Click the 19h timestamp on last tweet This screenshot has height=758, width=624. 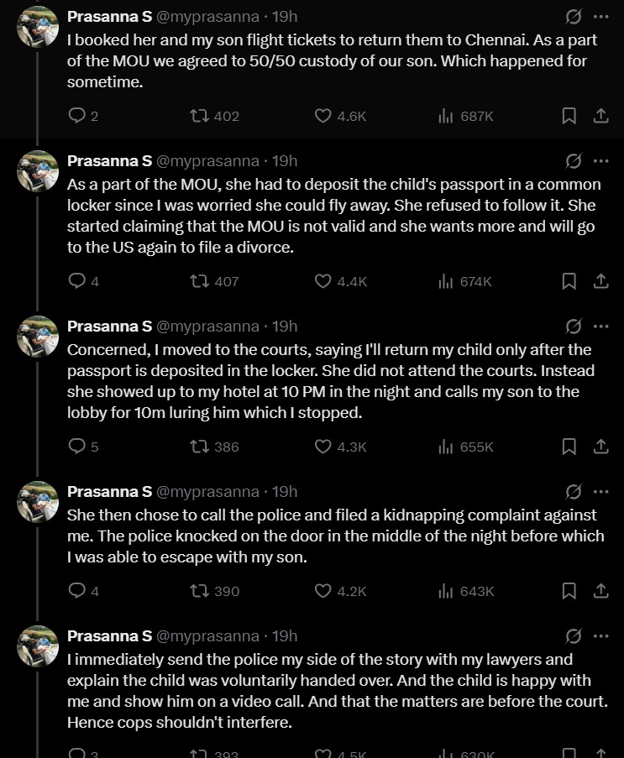(285, 635)
